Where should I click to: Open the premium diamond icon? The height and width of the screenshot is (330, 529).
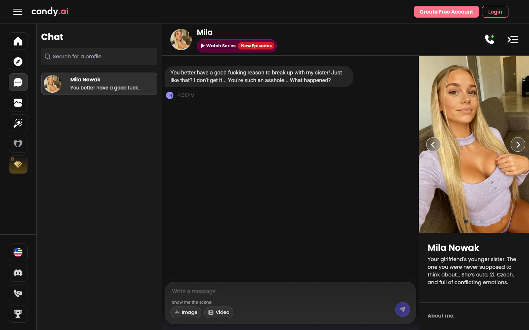(x=18, y=164)
